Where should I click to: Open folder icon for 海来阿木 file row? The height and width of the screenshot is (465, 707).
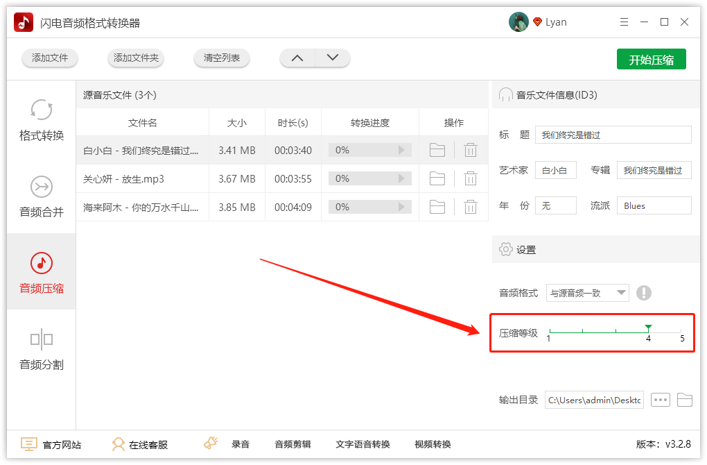[x=437, y=208]
